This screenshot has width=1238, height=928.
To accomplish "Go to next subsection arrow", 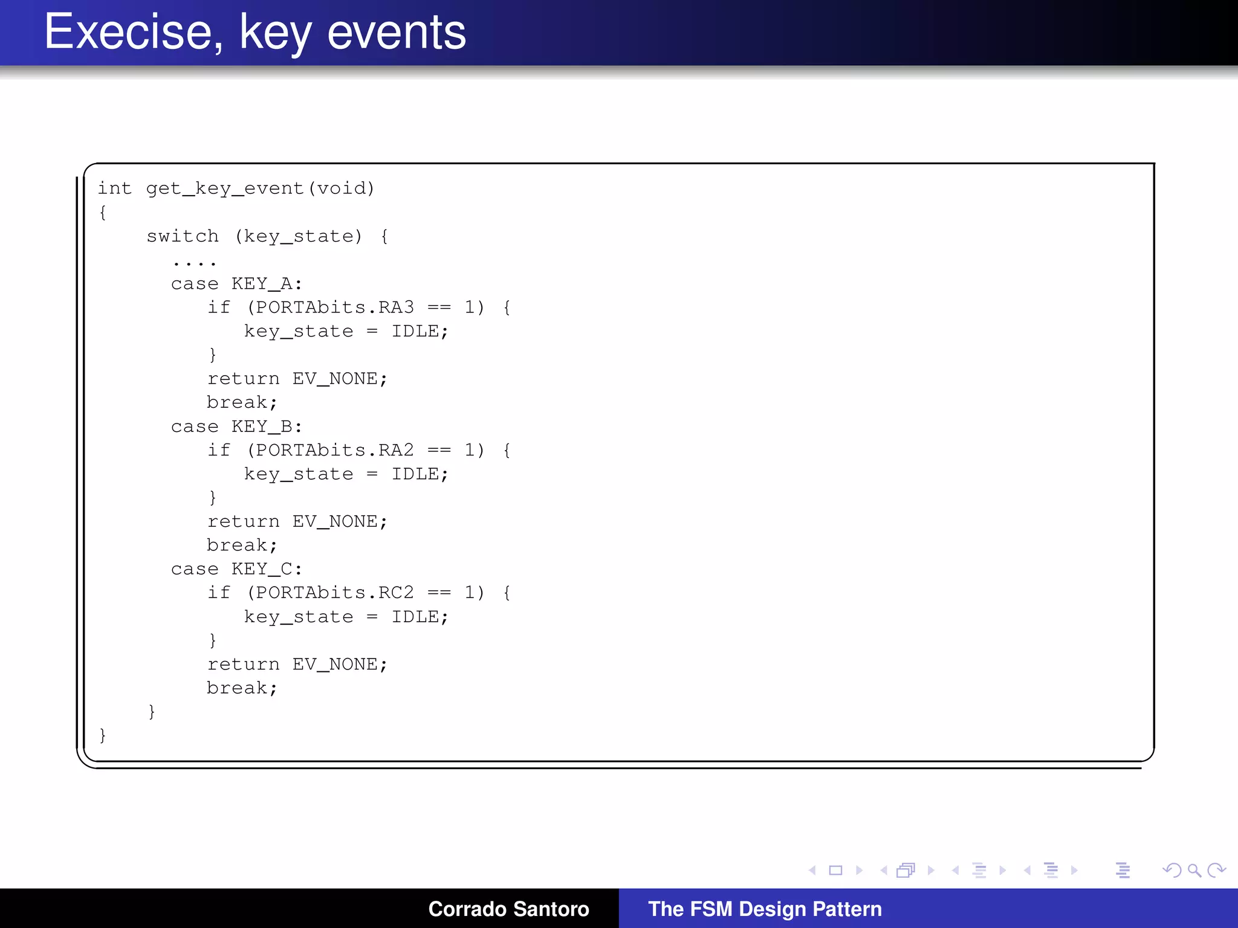I will pyautogui.click(x=1003, y=870).
